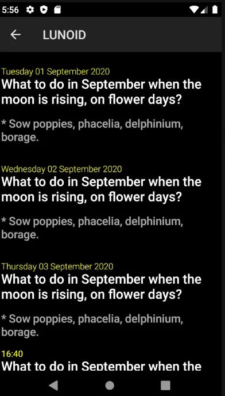Tap the back arrow in the header
This screenshot has width=225, height=396.
click(15, 35)
